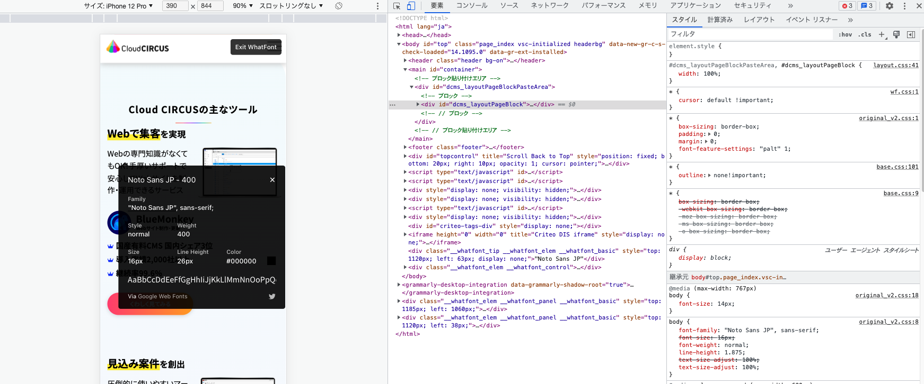Expand the footer class="footer" node
Screen dimensions: 924x384
(405, 148)
